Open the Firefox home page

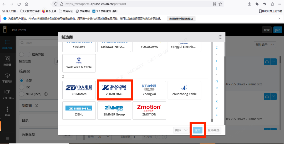click(x=27, y=4)
